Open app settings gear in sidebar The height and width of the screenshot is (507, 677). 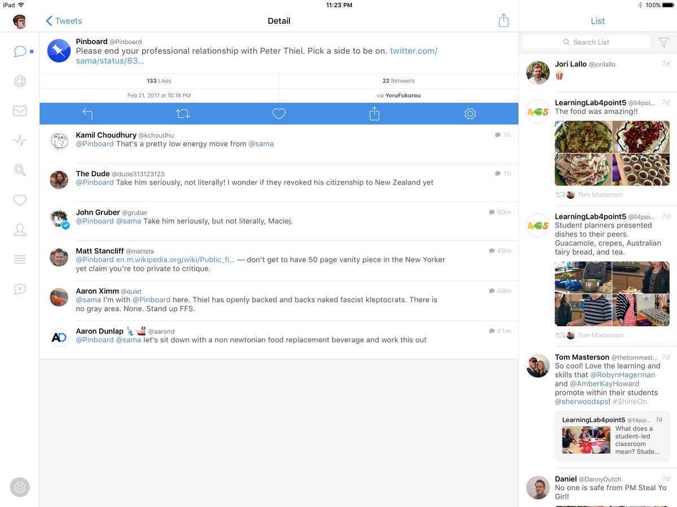20,487
